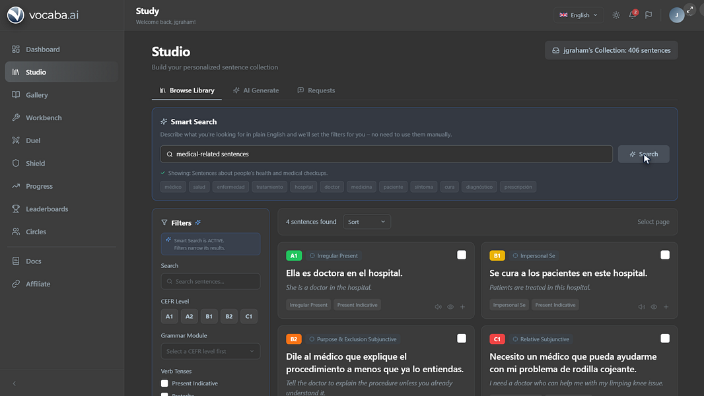
Task: Click the sparkle icon beside Filters
Action: 198,222
